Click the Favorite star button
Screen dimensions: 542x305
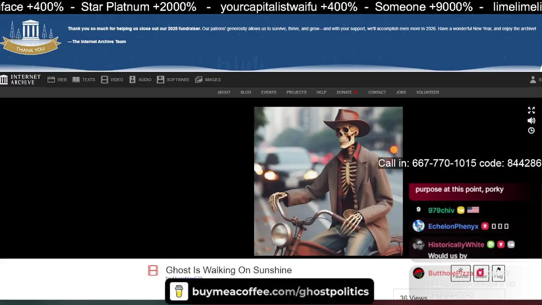tap(461, 273)
